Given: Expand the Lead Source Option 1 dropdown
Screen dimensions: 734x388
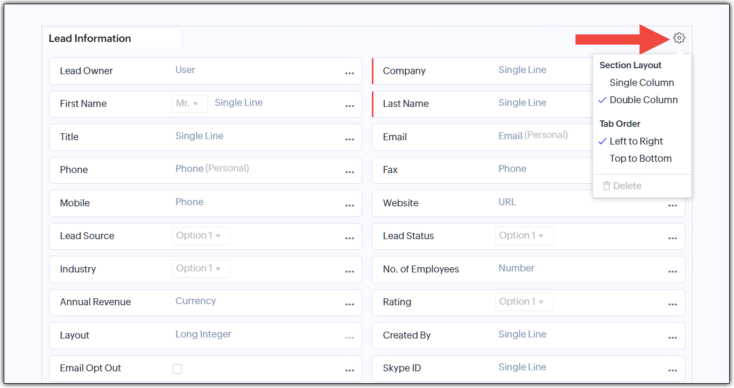Looking at the screenshot, I should pos(201,236).
